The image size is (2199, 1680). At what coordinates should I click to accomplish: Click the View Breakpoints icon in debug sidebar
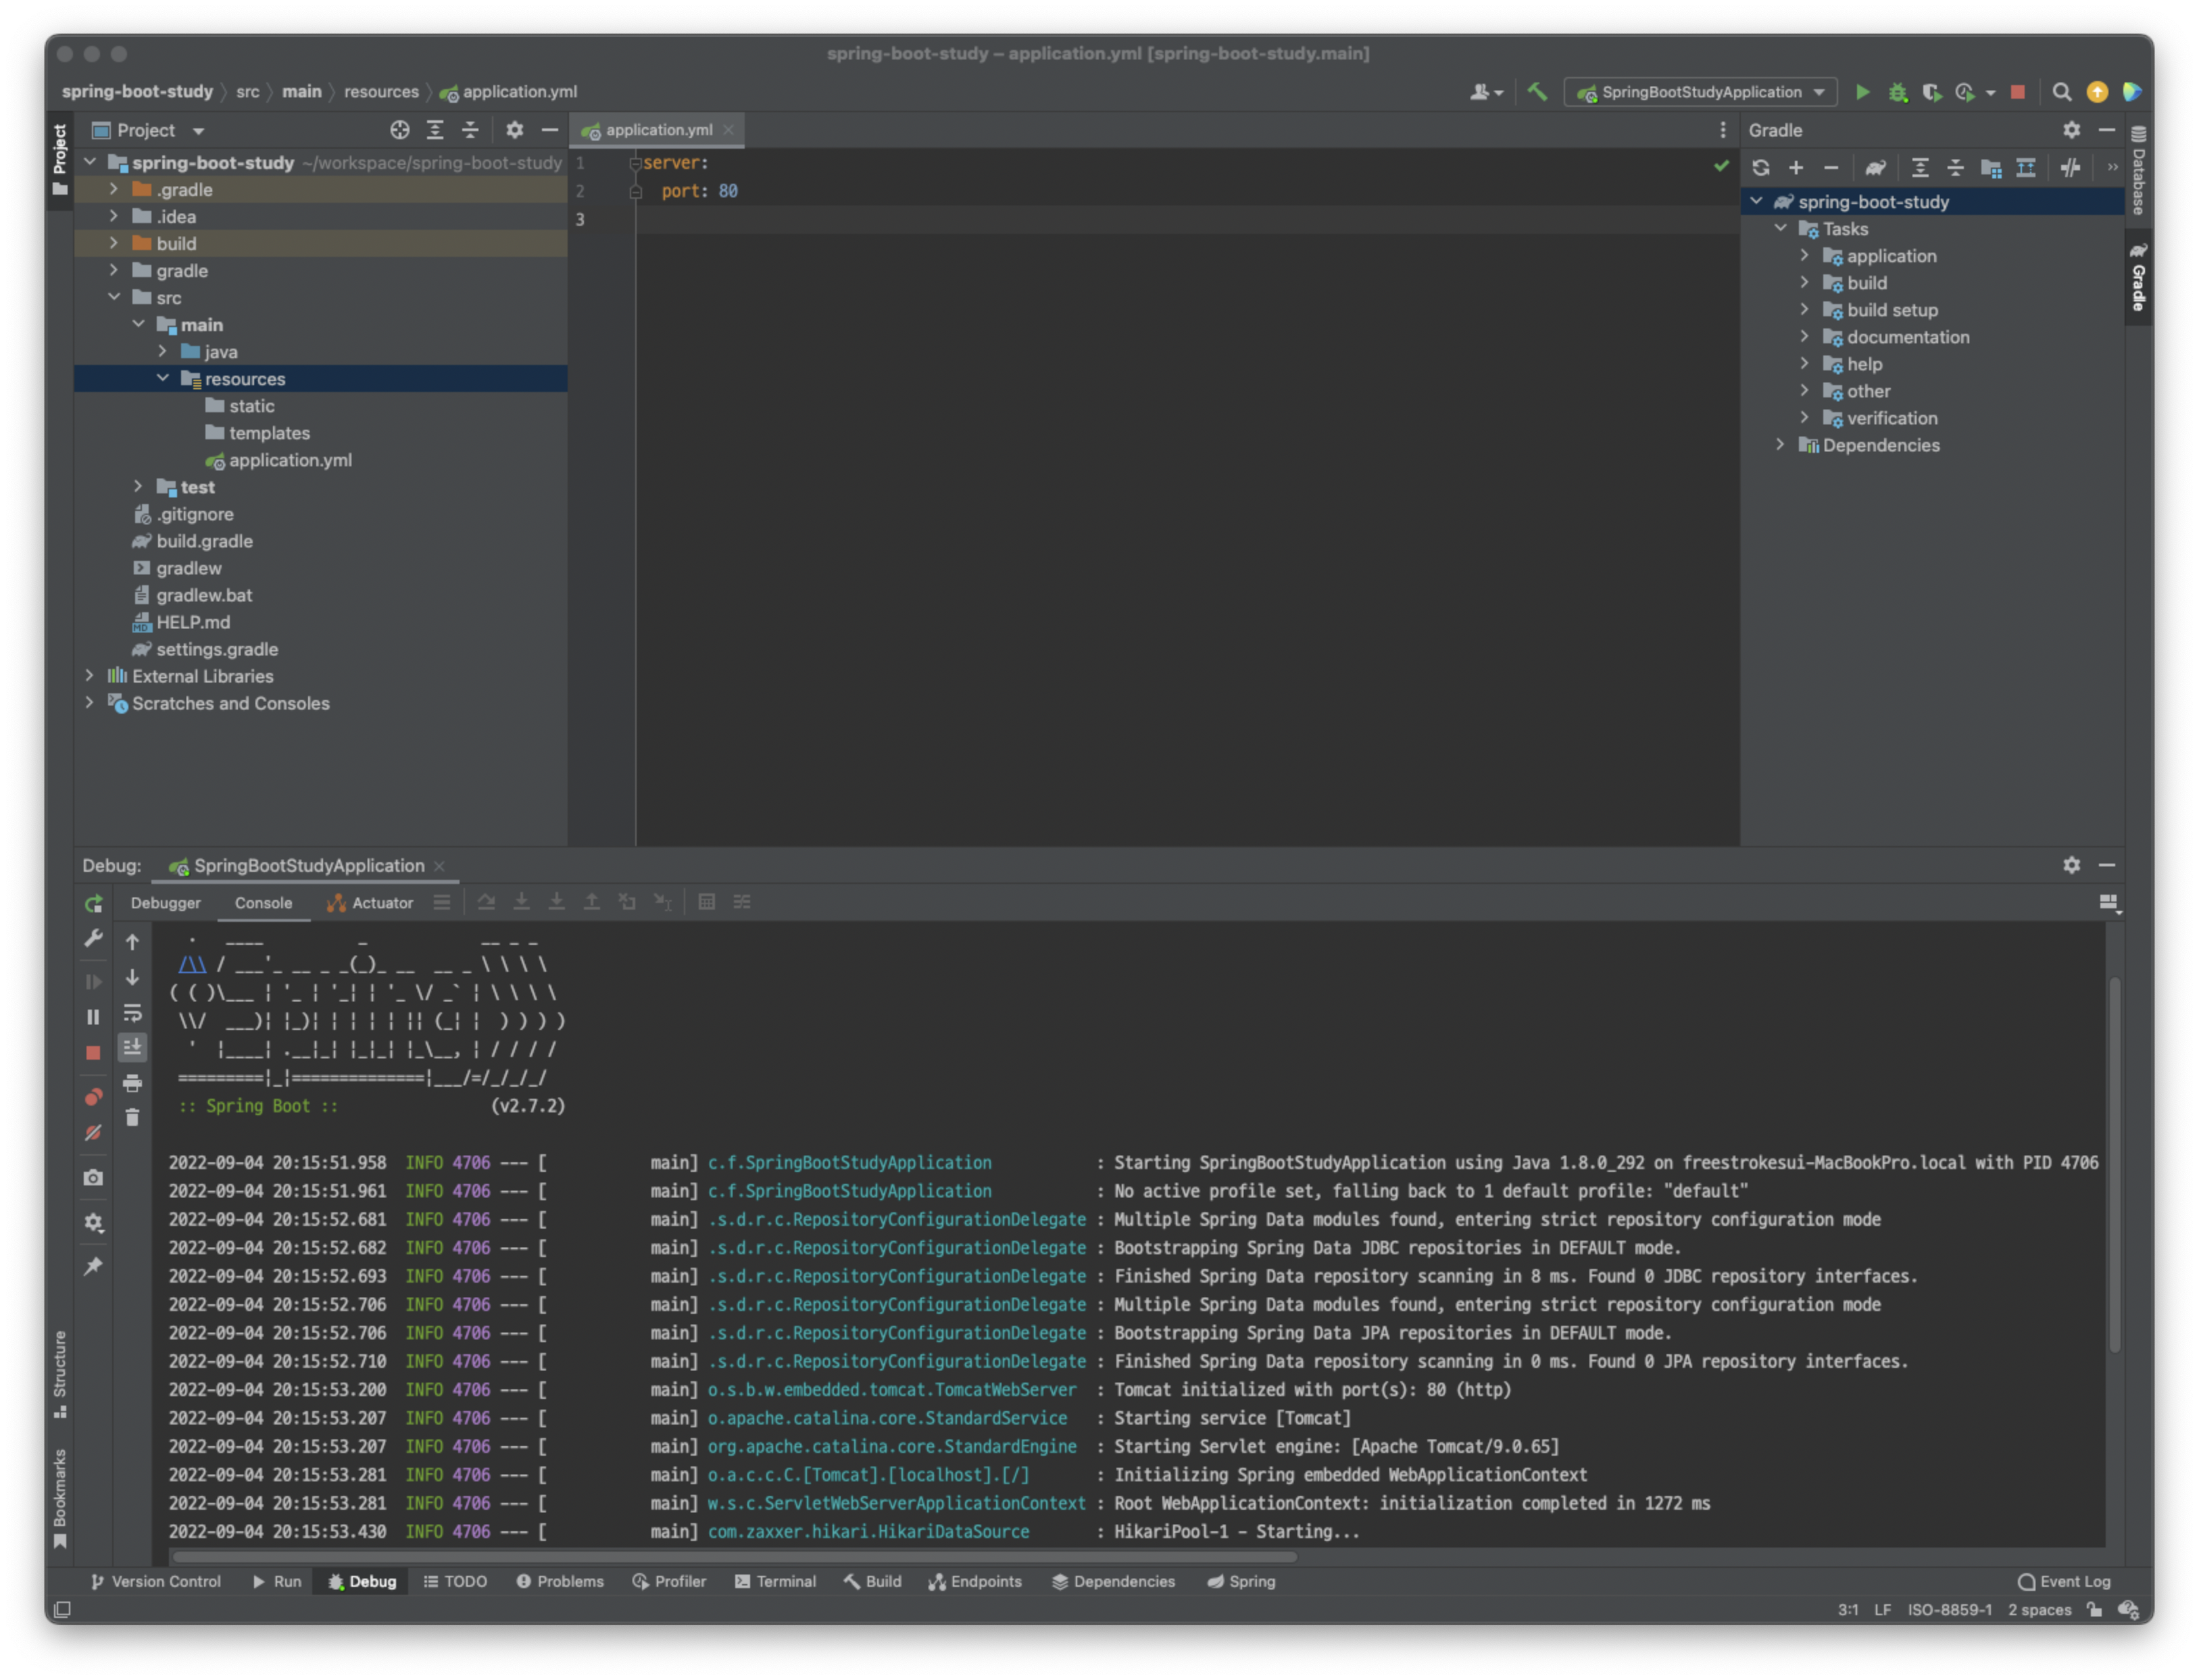pyautogui.click(x=93, y=1097)
